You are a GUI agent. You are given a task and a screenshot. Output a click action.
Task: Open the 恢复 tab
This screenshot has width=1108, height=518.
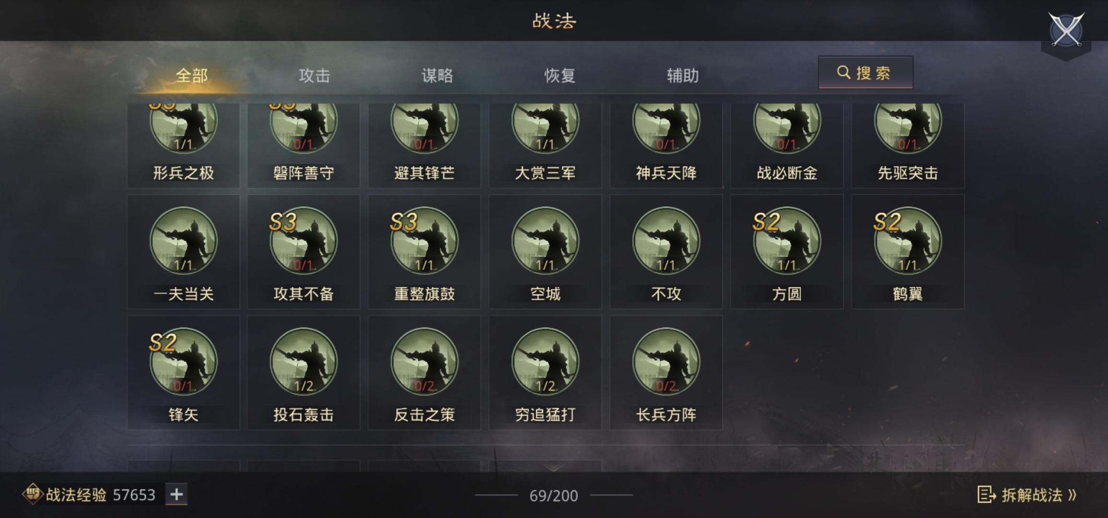(560, 75)
